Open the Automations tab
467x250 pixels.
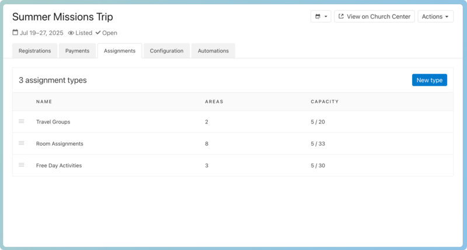pos(213,51)
